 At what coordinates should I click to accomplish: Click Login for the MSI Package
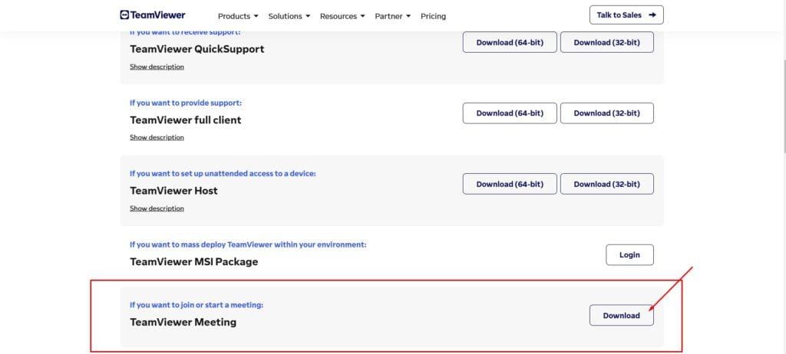[x=629, y=254]
